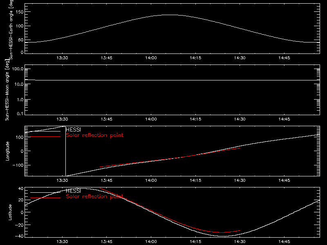Image resolution: width=327 pixels, height=245 pixels.
Task: Click the 1.0 tick in Moon angle plot
Action: (20, 100)
